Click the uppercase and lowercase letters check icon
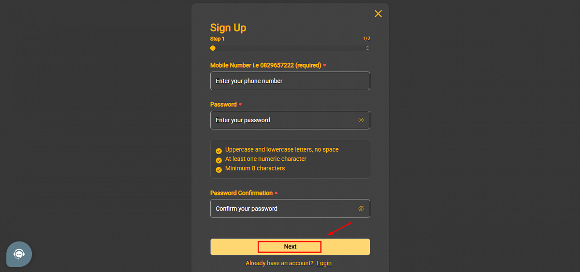The image size is (580, 272). pyautogui.click(x=218, y=151)
